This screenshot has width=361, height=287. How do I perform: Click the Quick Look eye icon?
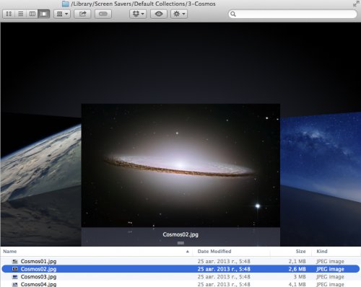(159, 14)
